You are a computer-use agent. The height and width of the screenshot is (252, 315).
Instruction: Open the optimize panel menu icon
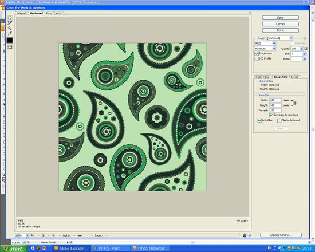coord(305,38)
